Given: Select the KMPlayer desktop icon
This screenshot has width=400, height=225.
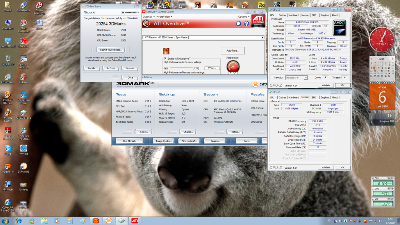Looking at the screenshot, I should point(8,186).
